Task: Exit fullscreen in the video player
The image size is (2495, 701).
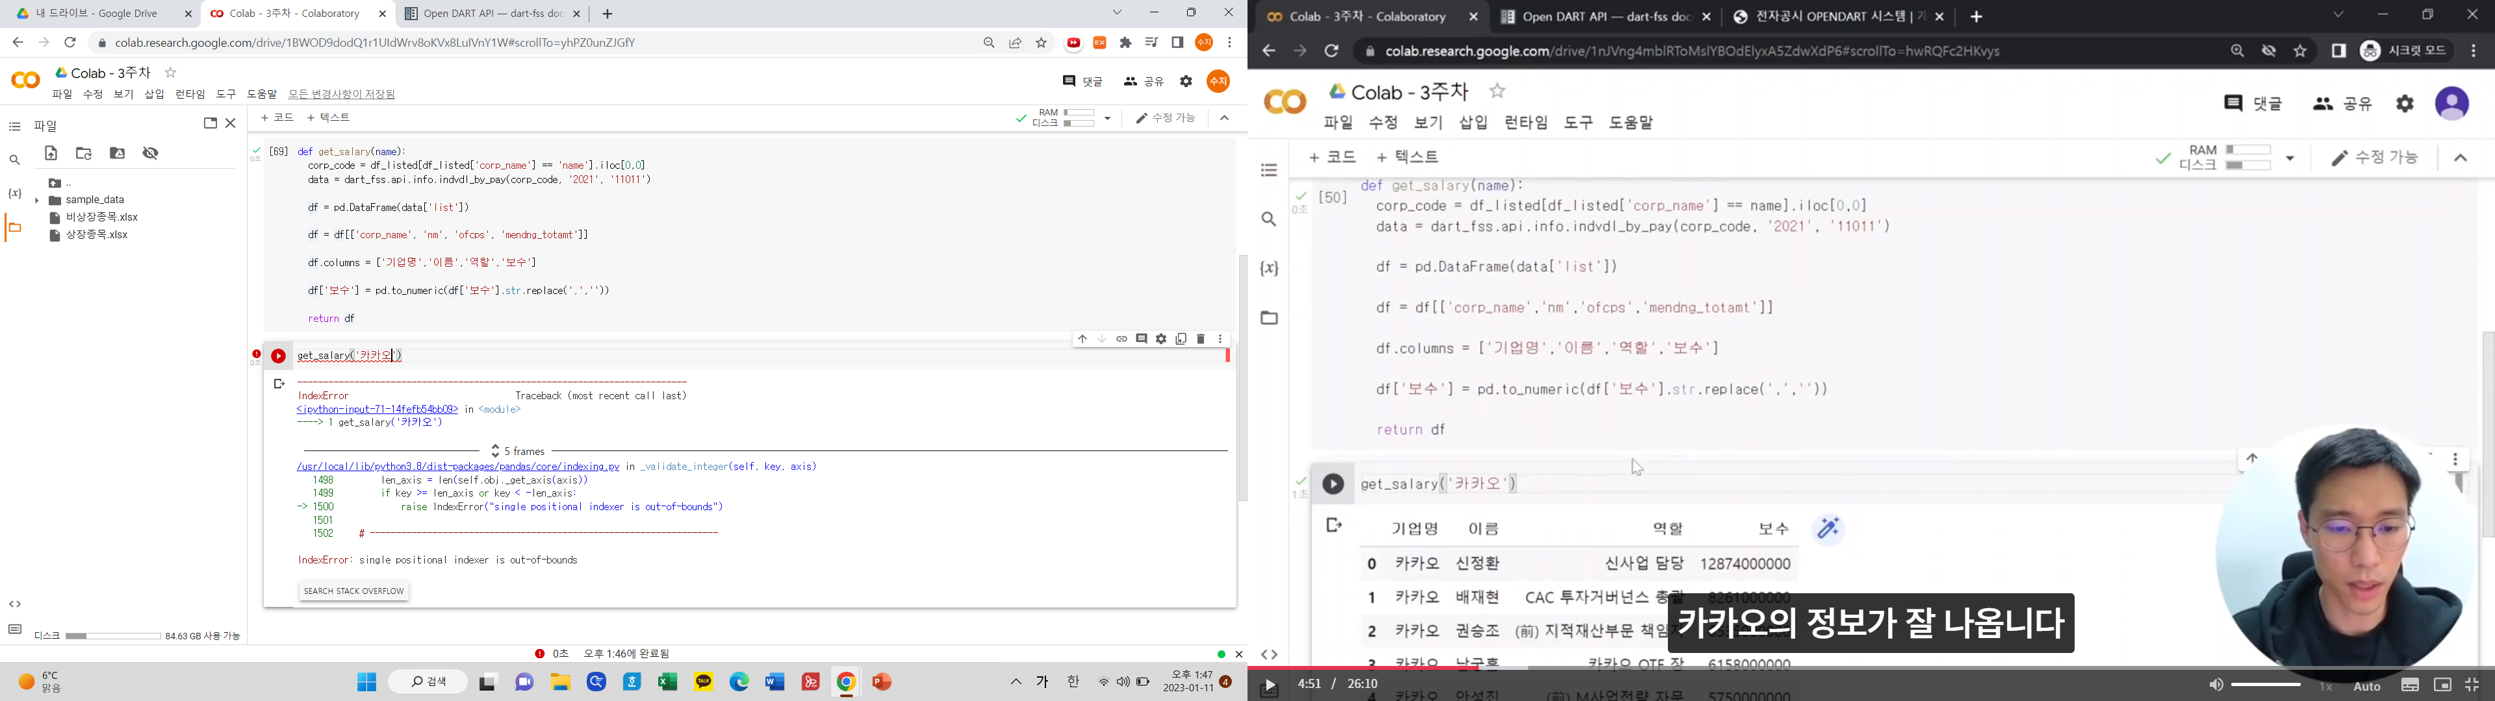Action: coord(2472,685)
